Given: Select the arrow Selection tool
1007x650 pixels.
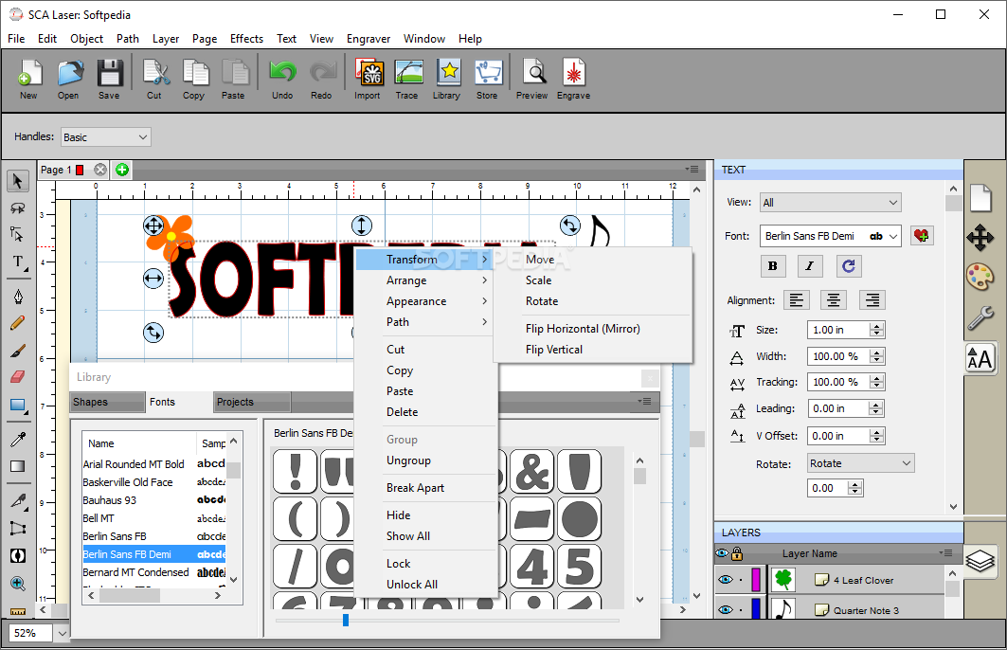Looking at the screenshot, I should pos(18,181).
